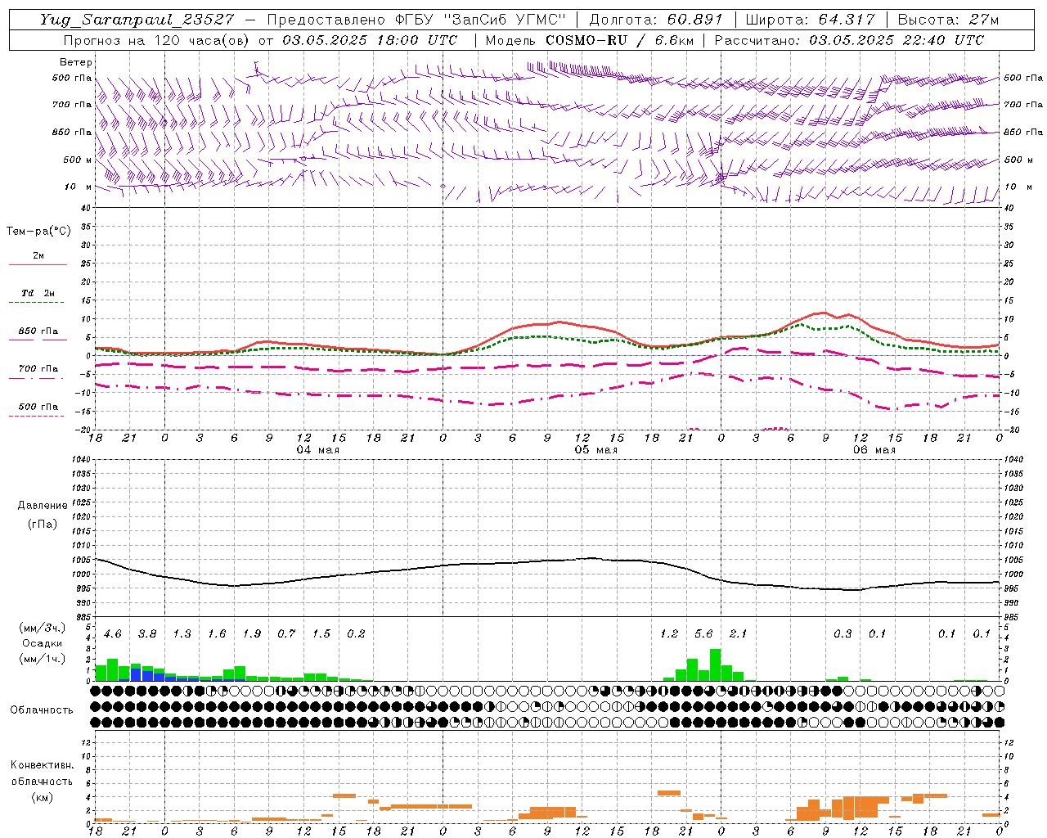Click the 2.1 precipitation total
This screenshot has height=838, width=1047.
point(738,633)
